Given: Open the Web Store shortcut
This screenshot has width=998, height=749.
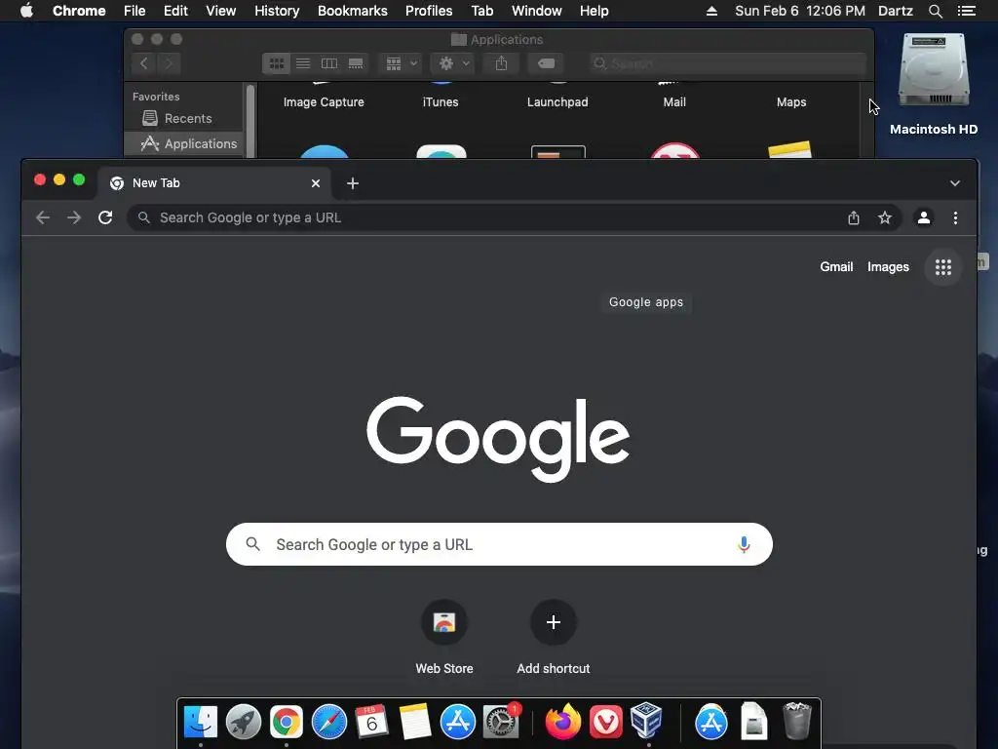Looking at the screenshot, I should [444, 622].
